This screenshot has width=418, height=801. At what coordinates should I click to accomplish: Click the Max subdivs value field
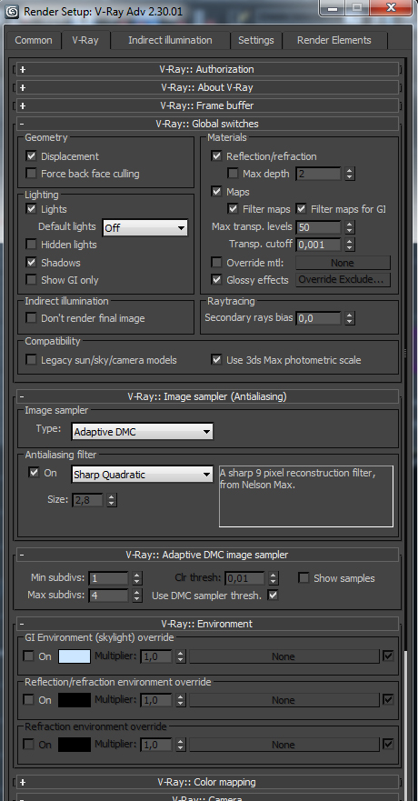(x=108, y=596)
